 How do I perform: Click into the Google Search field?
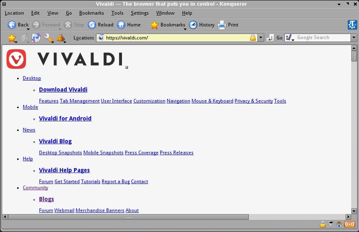pyautogui.click(x=323, y=37)
